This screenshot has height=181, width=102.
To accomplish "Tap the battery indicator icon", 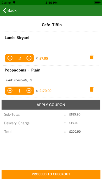I will click(97, 3).
